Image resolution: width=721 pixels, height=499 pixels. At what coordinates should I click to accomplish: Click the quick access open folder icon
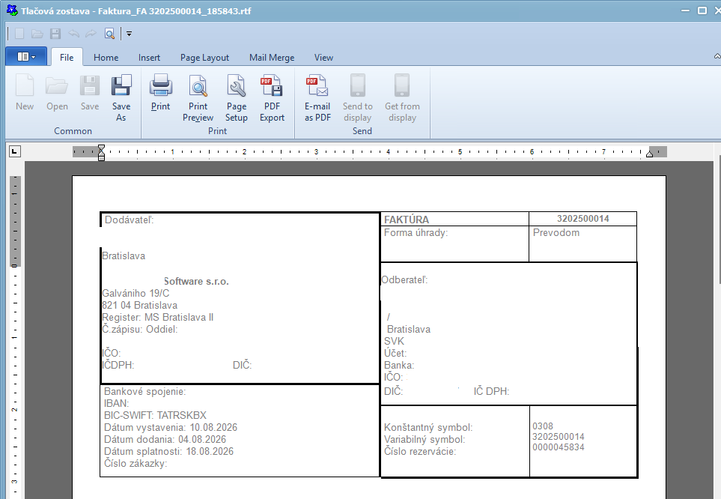point(37,34)
